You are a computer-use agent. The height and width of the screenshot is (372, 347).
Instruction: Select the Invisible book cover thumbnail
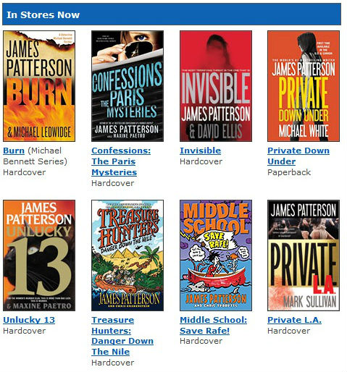point(216,86)
